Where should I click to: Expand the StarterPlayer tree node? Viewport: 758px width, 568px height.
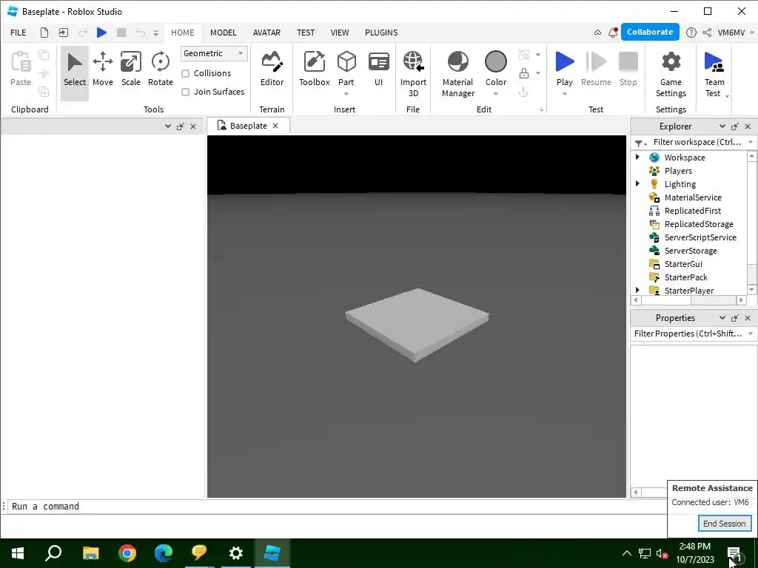tap(637, 290)
